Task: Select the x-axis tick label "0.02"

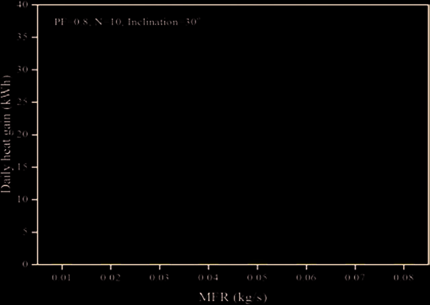Action: [110, 278]
